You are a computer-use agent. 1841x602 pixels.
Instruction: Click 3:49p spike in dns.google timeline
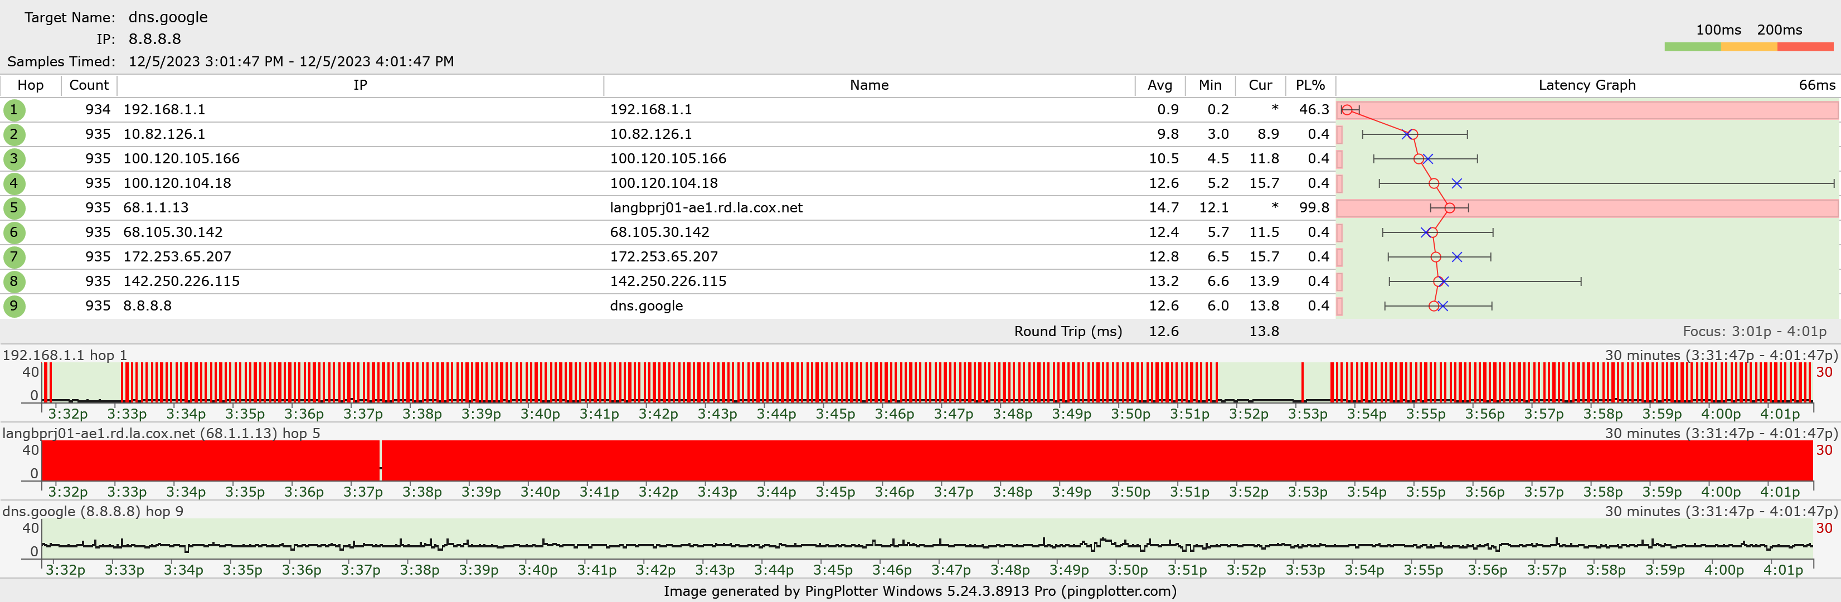click(1105, 540)
